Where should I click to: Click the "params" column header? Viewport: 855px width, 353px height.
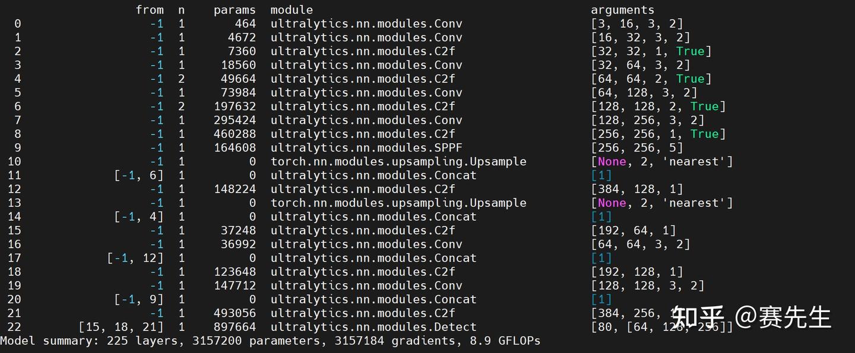[x=235, y=10]
